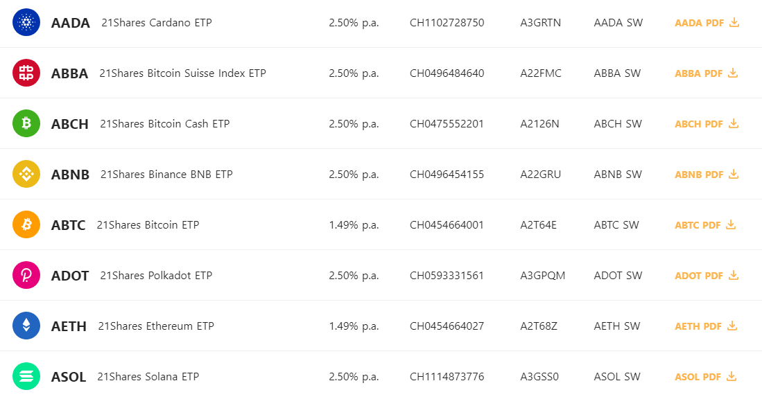This screenshot has height=399, width=762.
Task: Select the AADA ticker label
Action: [69, 22]
